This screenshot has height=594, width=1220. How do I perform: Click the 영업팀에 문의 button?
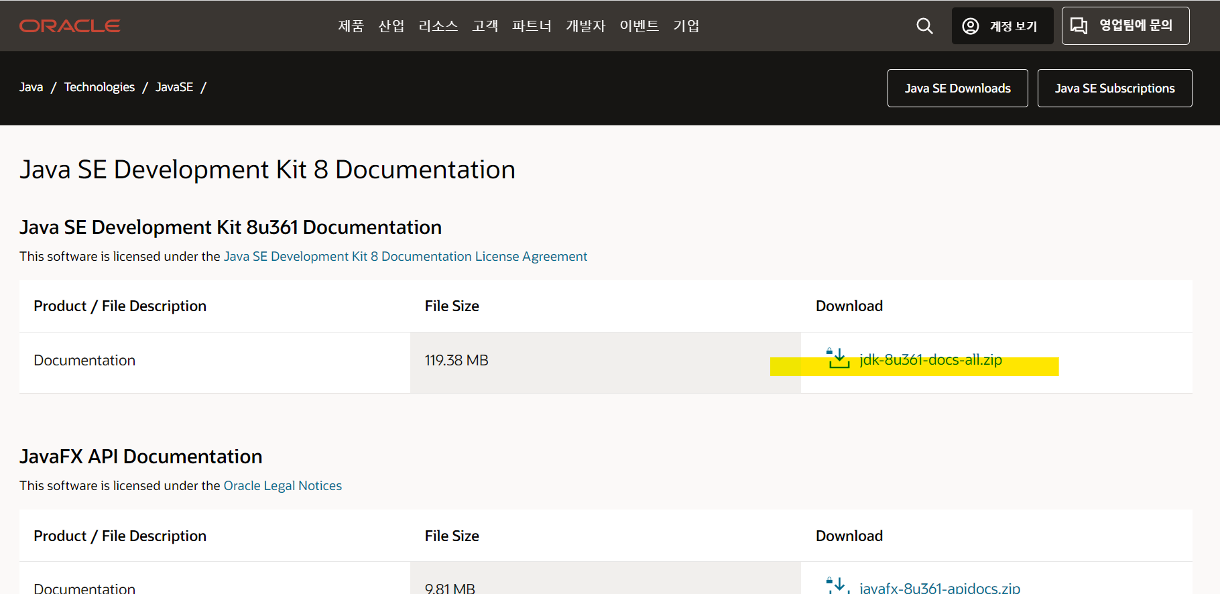(x=1125, y=26)
